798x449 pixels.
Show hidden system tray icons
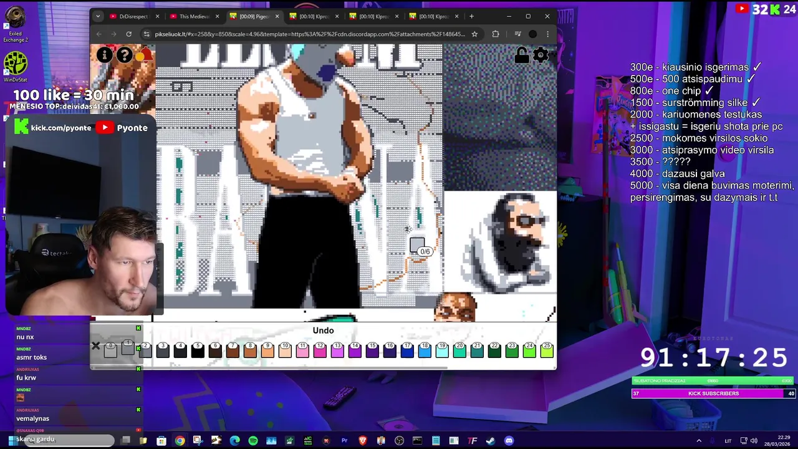(698, 441)
